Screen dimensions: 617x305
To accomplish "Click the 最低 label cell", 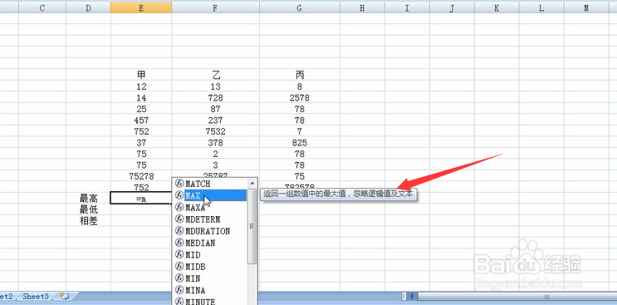I will pos(88,209).
